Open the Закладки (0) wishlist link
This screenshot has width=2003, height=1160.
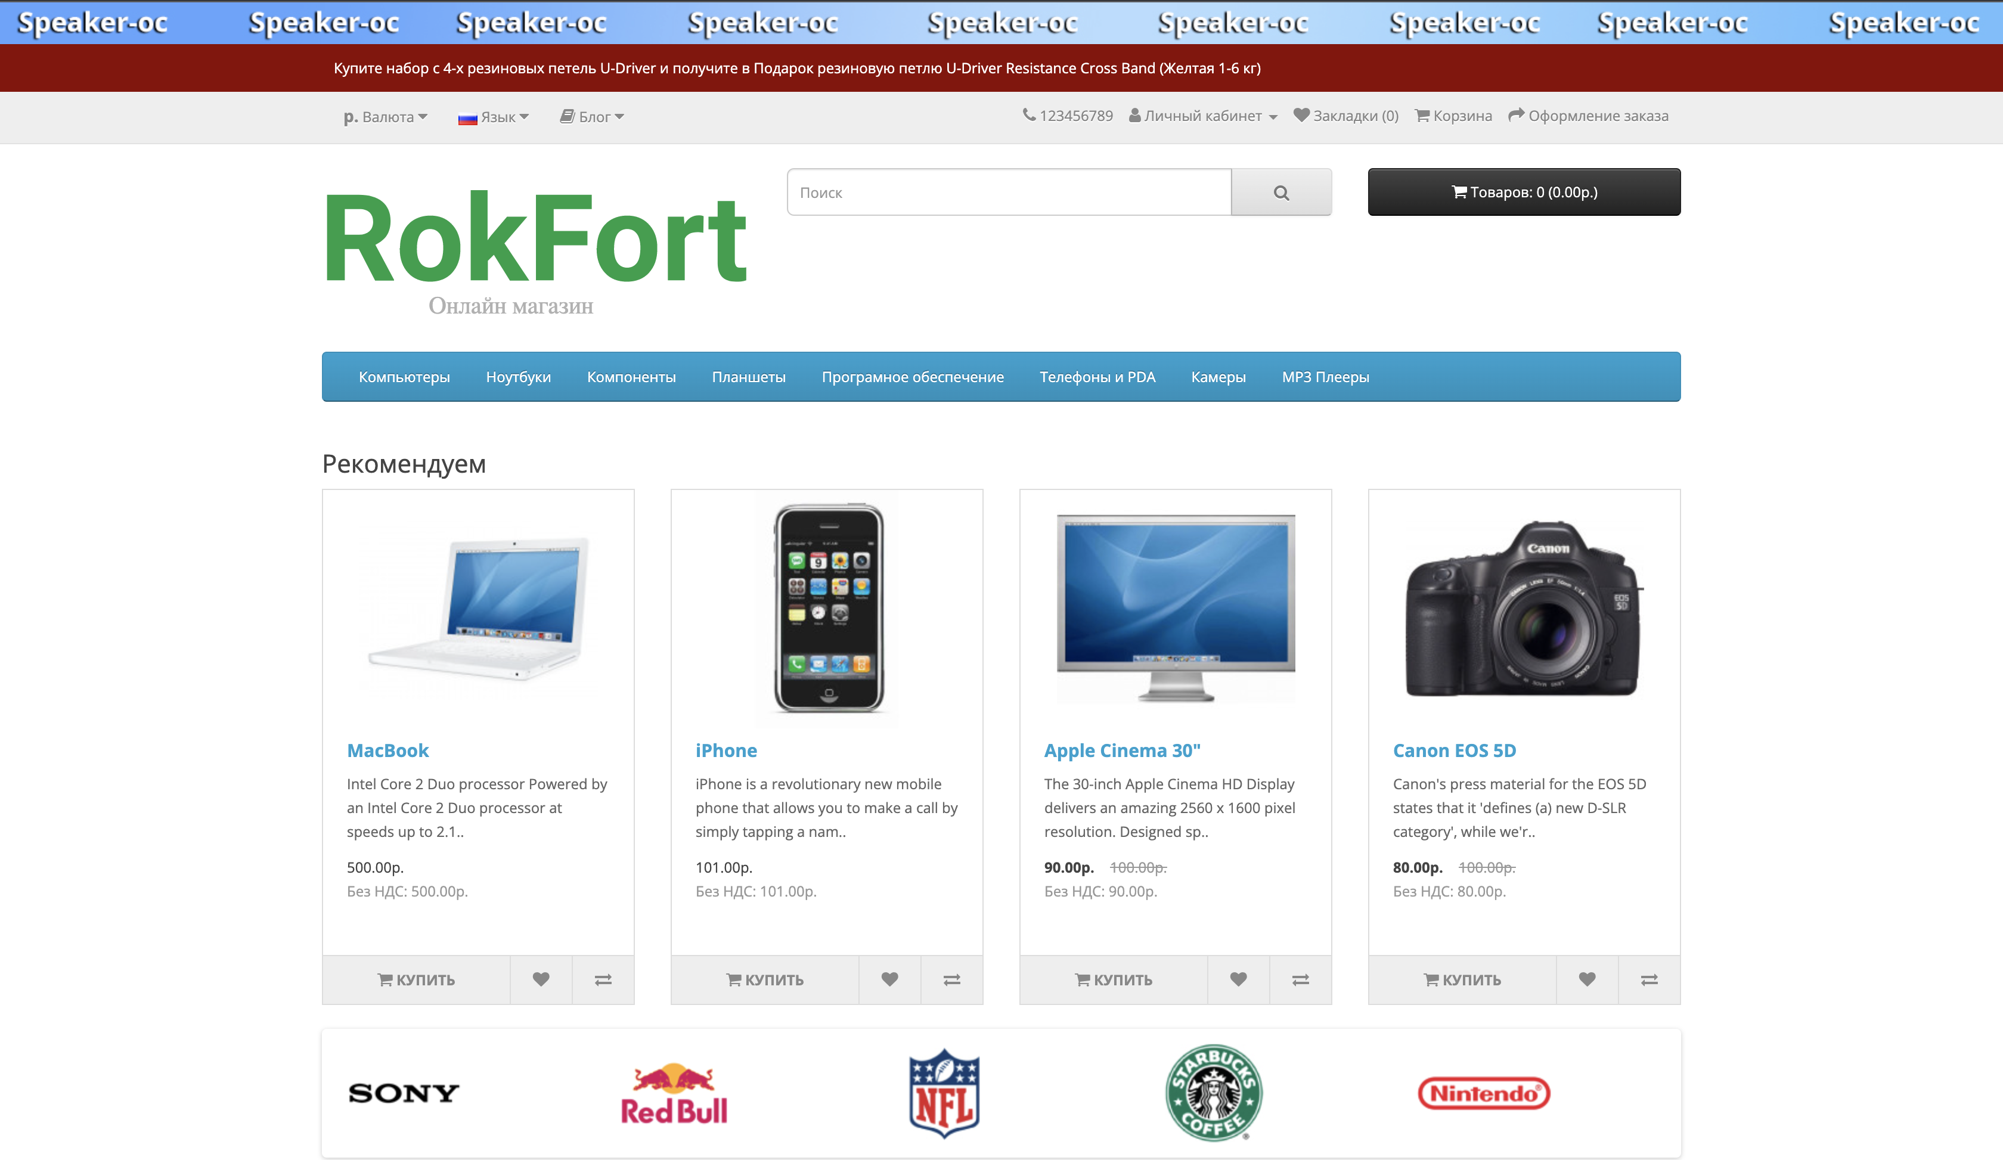click(1345, 116)
